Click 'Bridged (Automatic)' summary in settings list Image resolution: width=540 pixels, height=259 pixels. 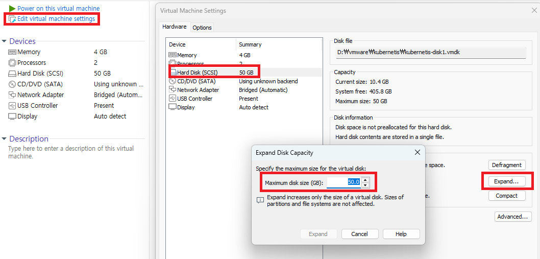coord(263,90)
